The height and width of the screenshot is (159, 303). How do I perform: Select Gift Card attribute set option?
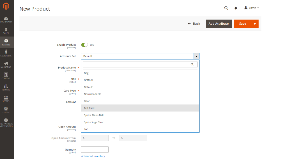point(140,108)
